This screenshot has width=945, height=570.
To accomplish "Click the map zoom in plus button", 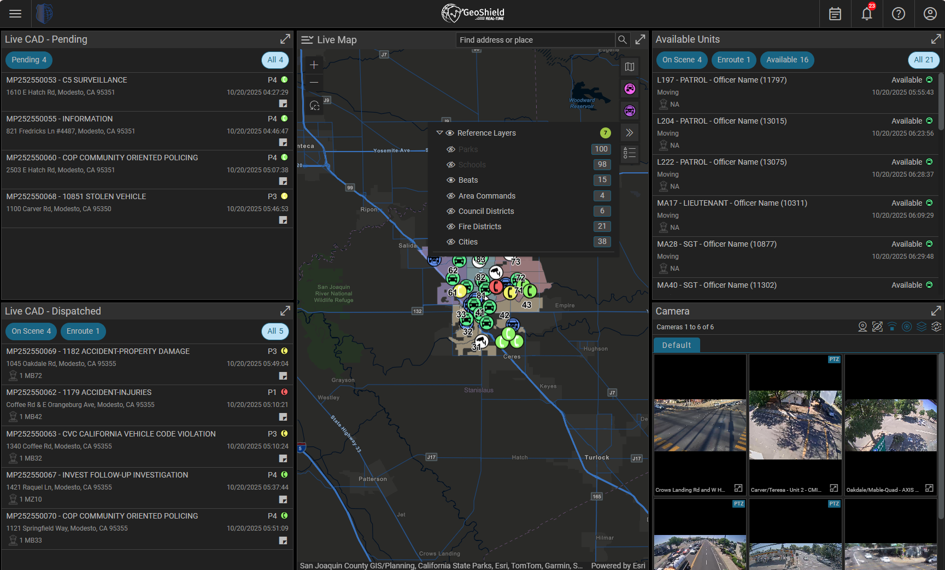I will [x=314, y=65].
